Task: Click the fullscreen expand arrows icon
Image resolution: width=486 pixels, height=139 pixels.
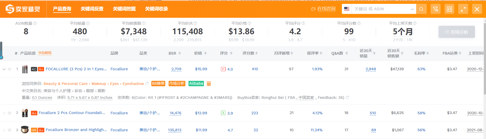Action: pos(463,9)
